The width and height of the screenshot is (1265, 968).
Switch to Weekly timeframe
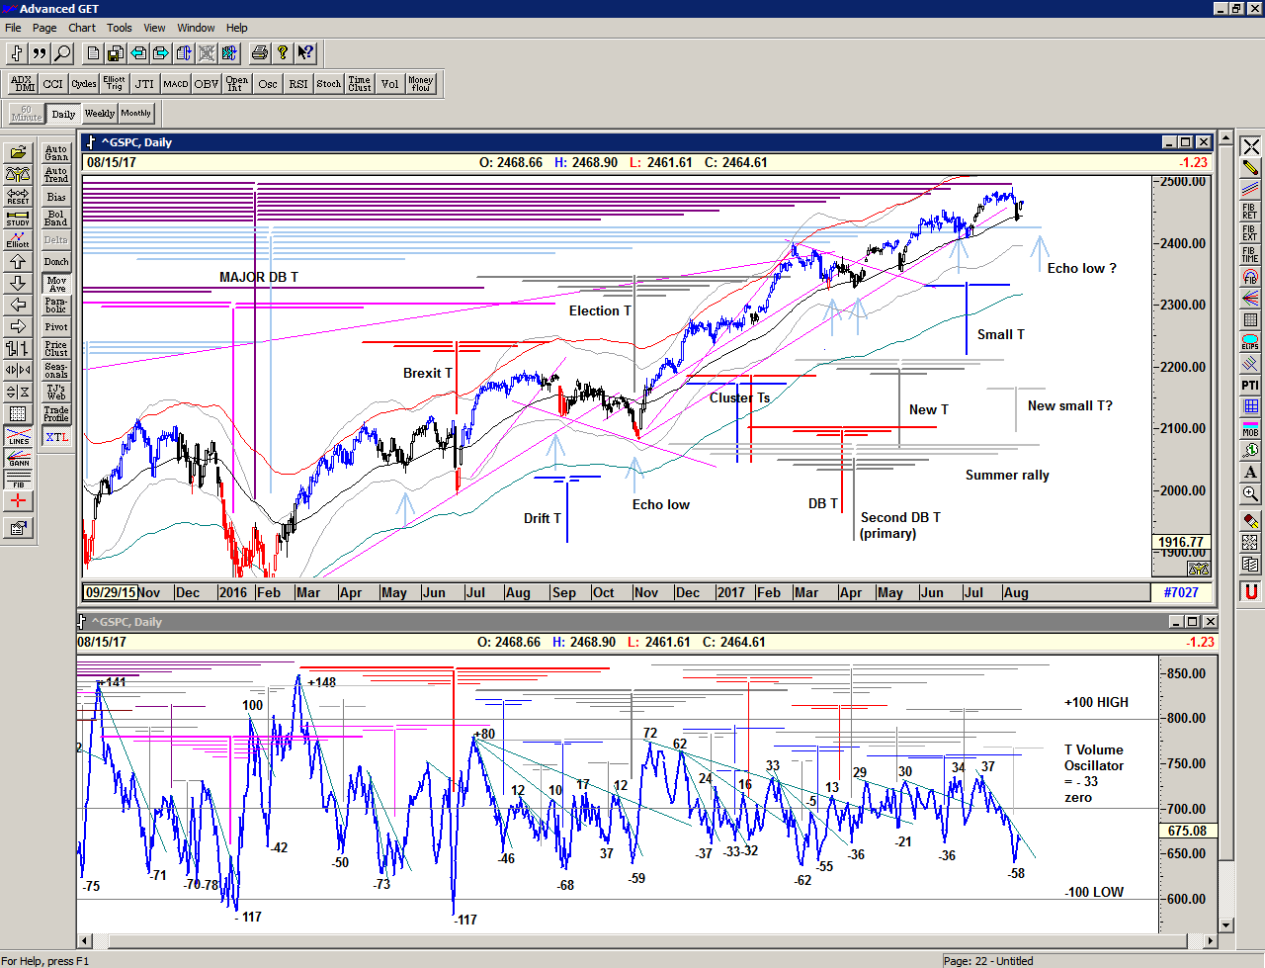tap(99, 114)
